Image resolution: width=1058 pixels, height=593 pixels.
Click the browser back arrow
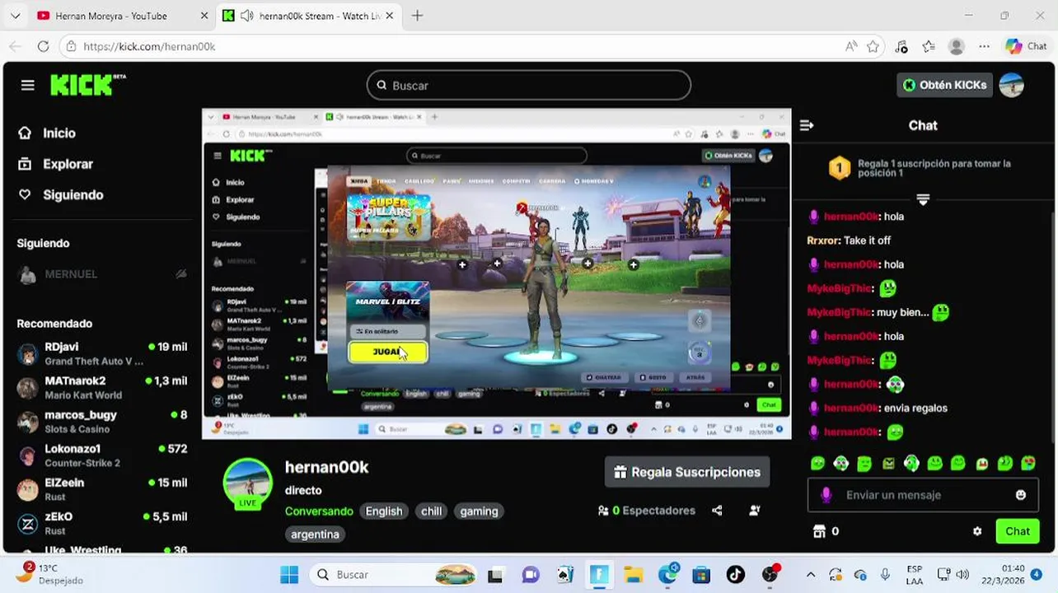point(16,47)
